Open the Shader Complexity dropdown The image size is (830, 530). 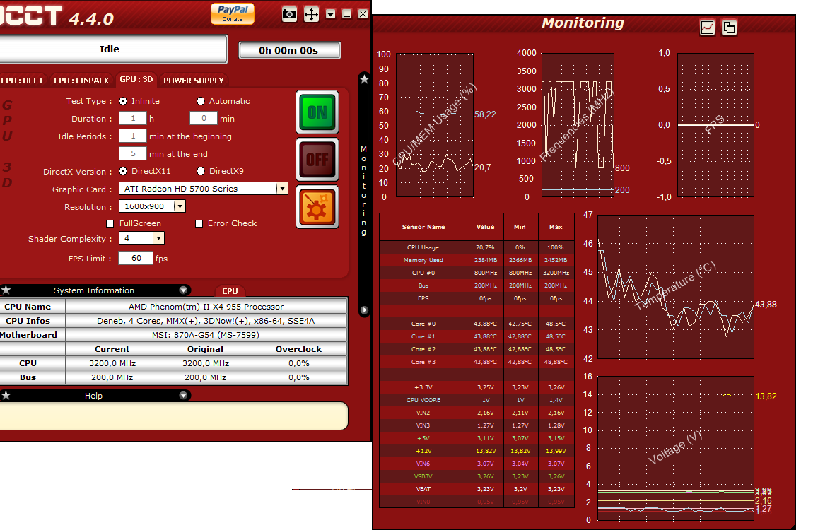[x=158, y=238]
